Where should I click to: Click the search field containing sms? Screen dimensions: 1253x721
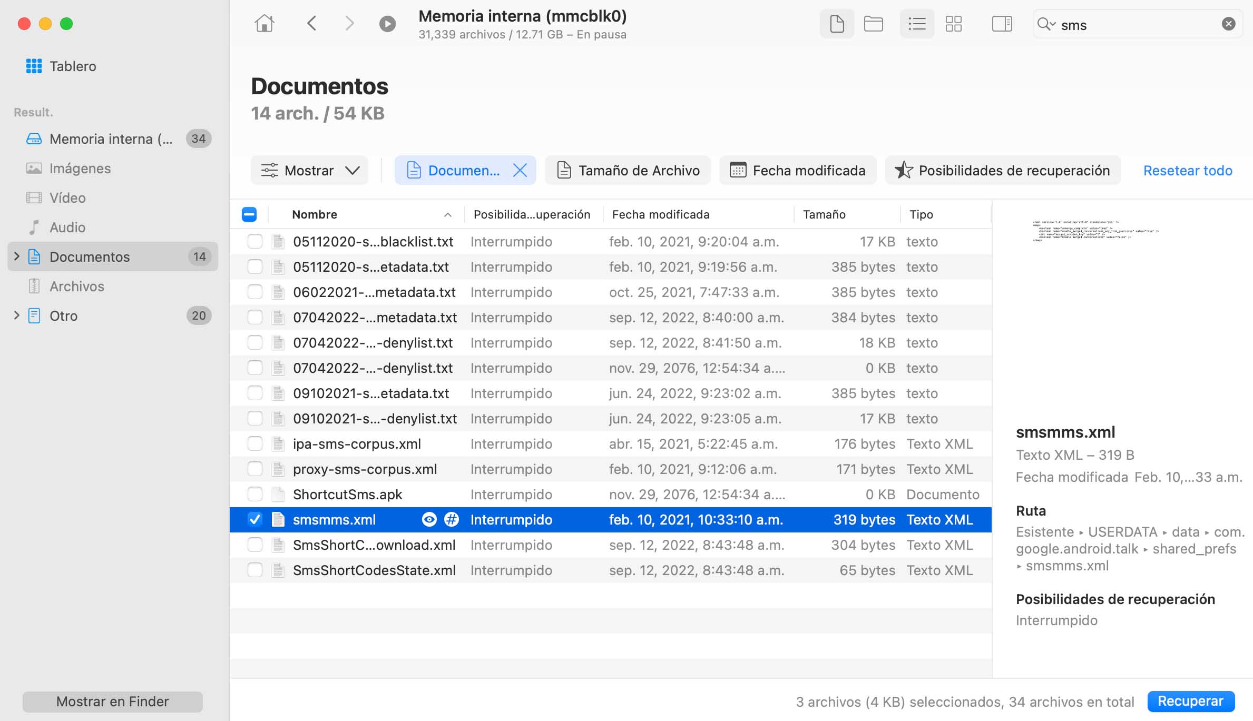tap(1138, 24)
